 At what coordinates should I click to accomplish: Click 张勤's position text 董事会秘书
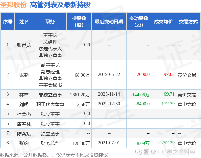(x=50, y=85)
